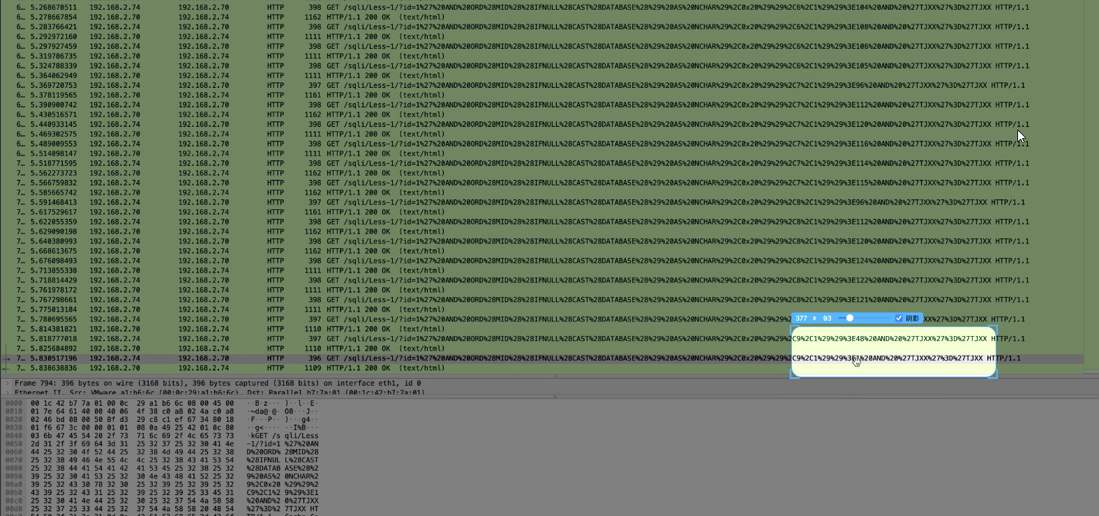Click ASCII text '%28IFNUL' in bytes pane
Screen dimensions: 1099x516
[x=262, y=460]
